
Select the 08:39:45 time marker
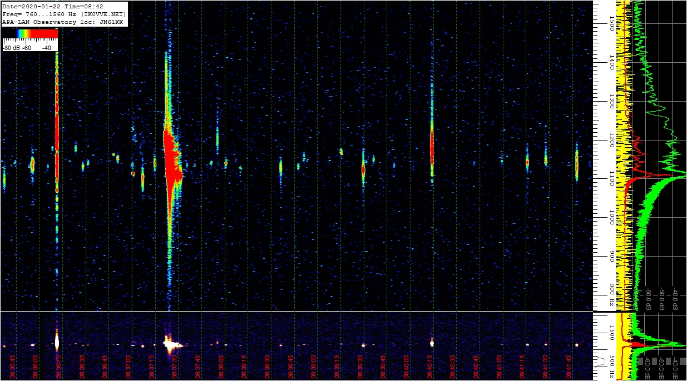tap(383, 367)
